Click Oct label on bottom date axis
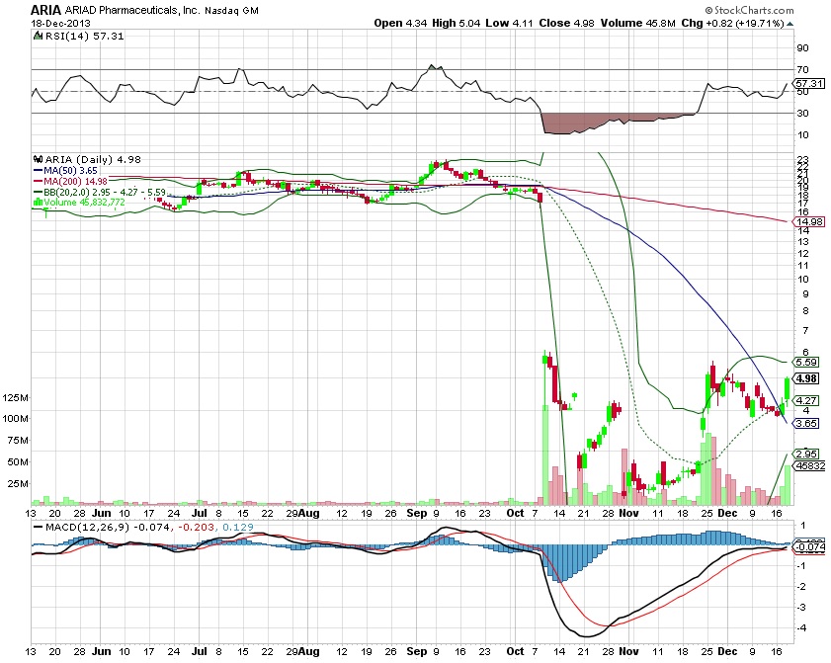 click(x=515, y=651)
